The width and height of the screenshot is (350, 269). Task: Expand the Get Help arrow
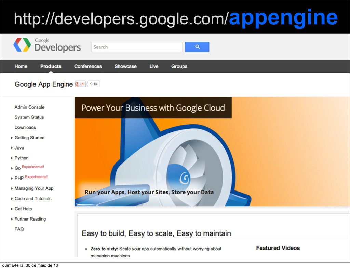tap(12, 209)
